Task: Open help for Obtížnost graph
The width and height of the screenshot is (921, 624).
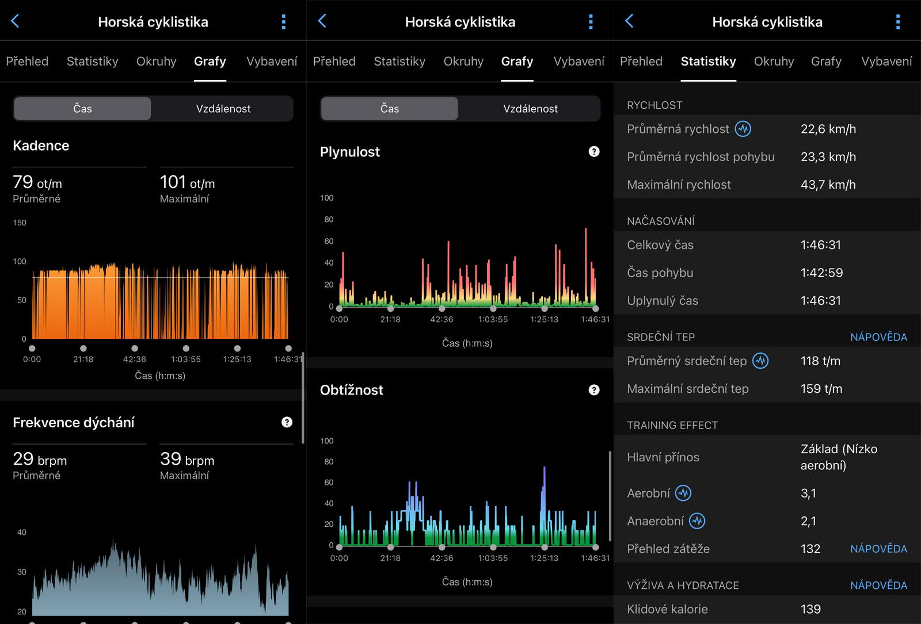Action: [594, 390]
